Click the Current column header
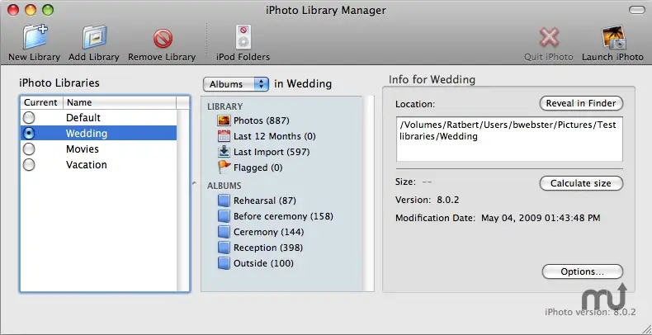Image resolution: width=652 pixels, height=335 pixels. (x=41, y=102)
